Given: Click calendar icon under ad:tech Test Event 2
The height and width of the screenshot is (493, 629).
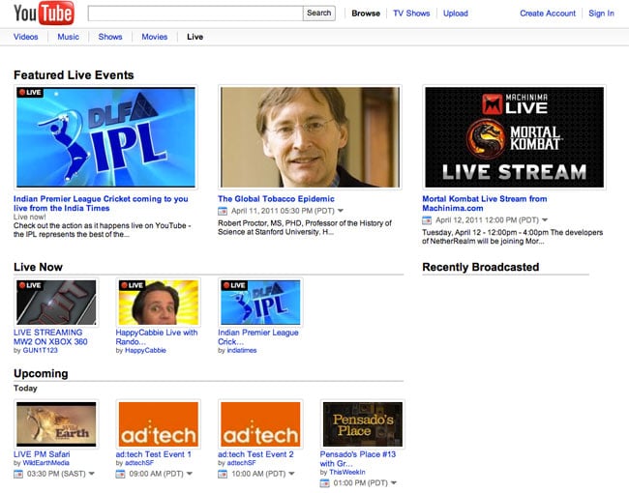Looking at the screenshot, I should [223, 474].
